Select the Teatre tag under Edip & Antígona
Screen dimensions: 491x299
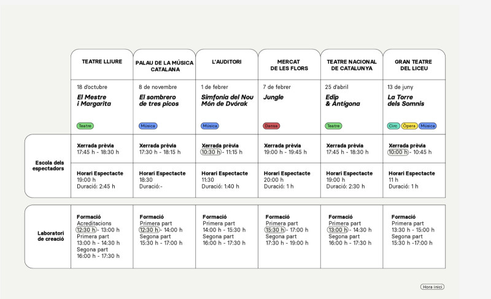pos(333,126)
